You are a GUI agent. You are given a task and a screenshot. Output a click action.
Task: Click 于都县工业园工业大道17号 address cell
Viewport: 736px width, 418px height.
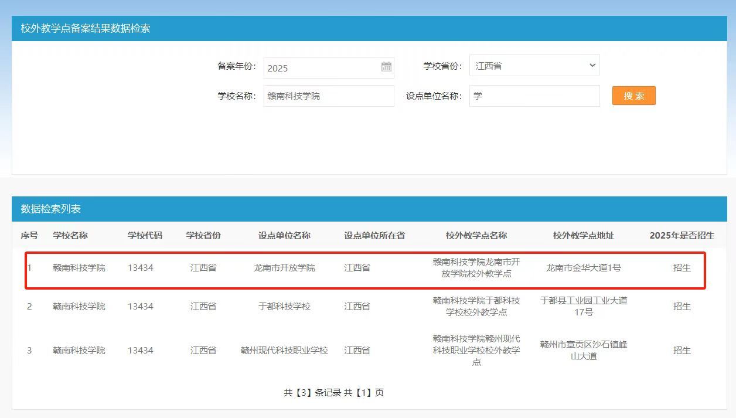pos(583,306)
